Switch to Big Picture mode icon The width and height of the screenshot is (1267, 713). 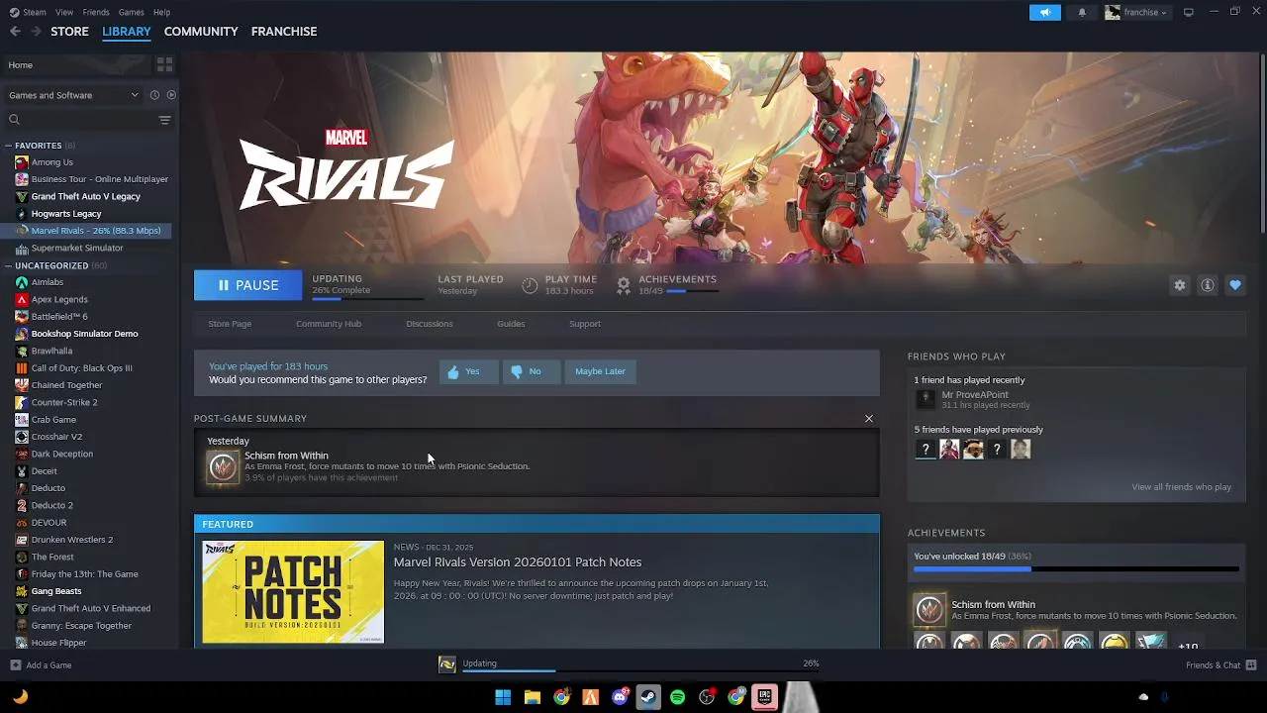1188,12
